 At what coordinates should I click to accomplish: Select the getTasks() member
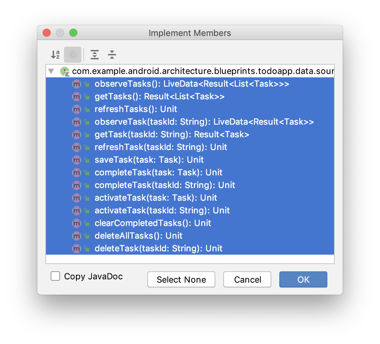click(159, 97)
